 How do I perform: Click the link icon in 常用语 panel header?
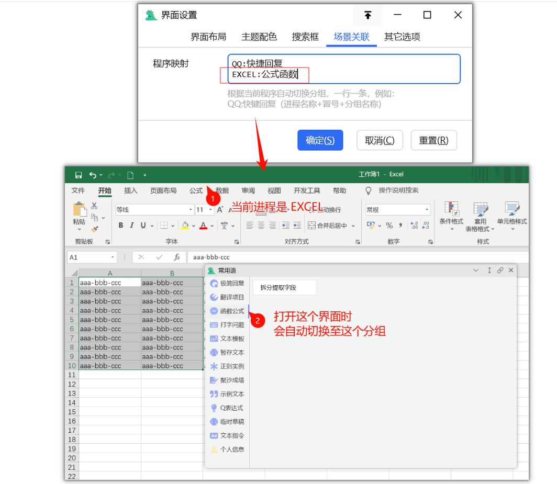500,270
